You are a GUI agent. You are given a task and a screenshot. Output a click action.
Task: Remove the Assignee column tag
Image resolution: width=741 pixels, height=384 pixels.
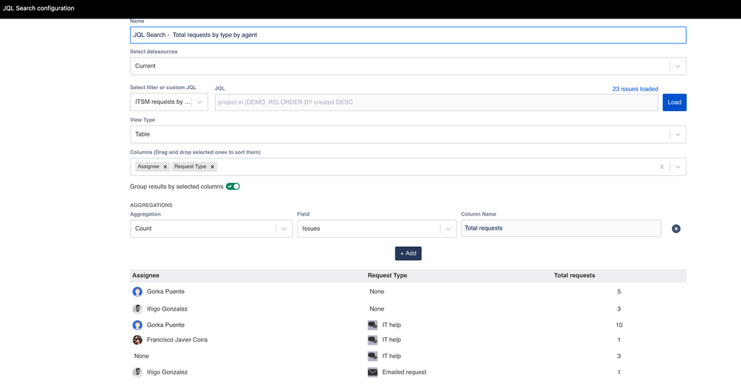165,167
